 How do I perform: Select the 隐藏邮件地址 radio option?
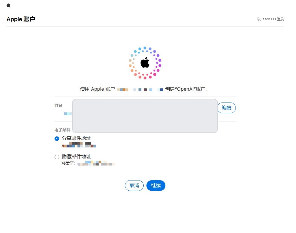click(x=57, y=157)
